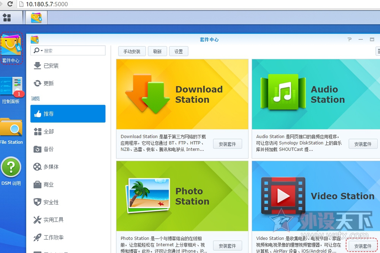Open the 更新 section
This screenshot has height=253, width=380.
[x=68, y=83]
